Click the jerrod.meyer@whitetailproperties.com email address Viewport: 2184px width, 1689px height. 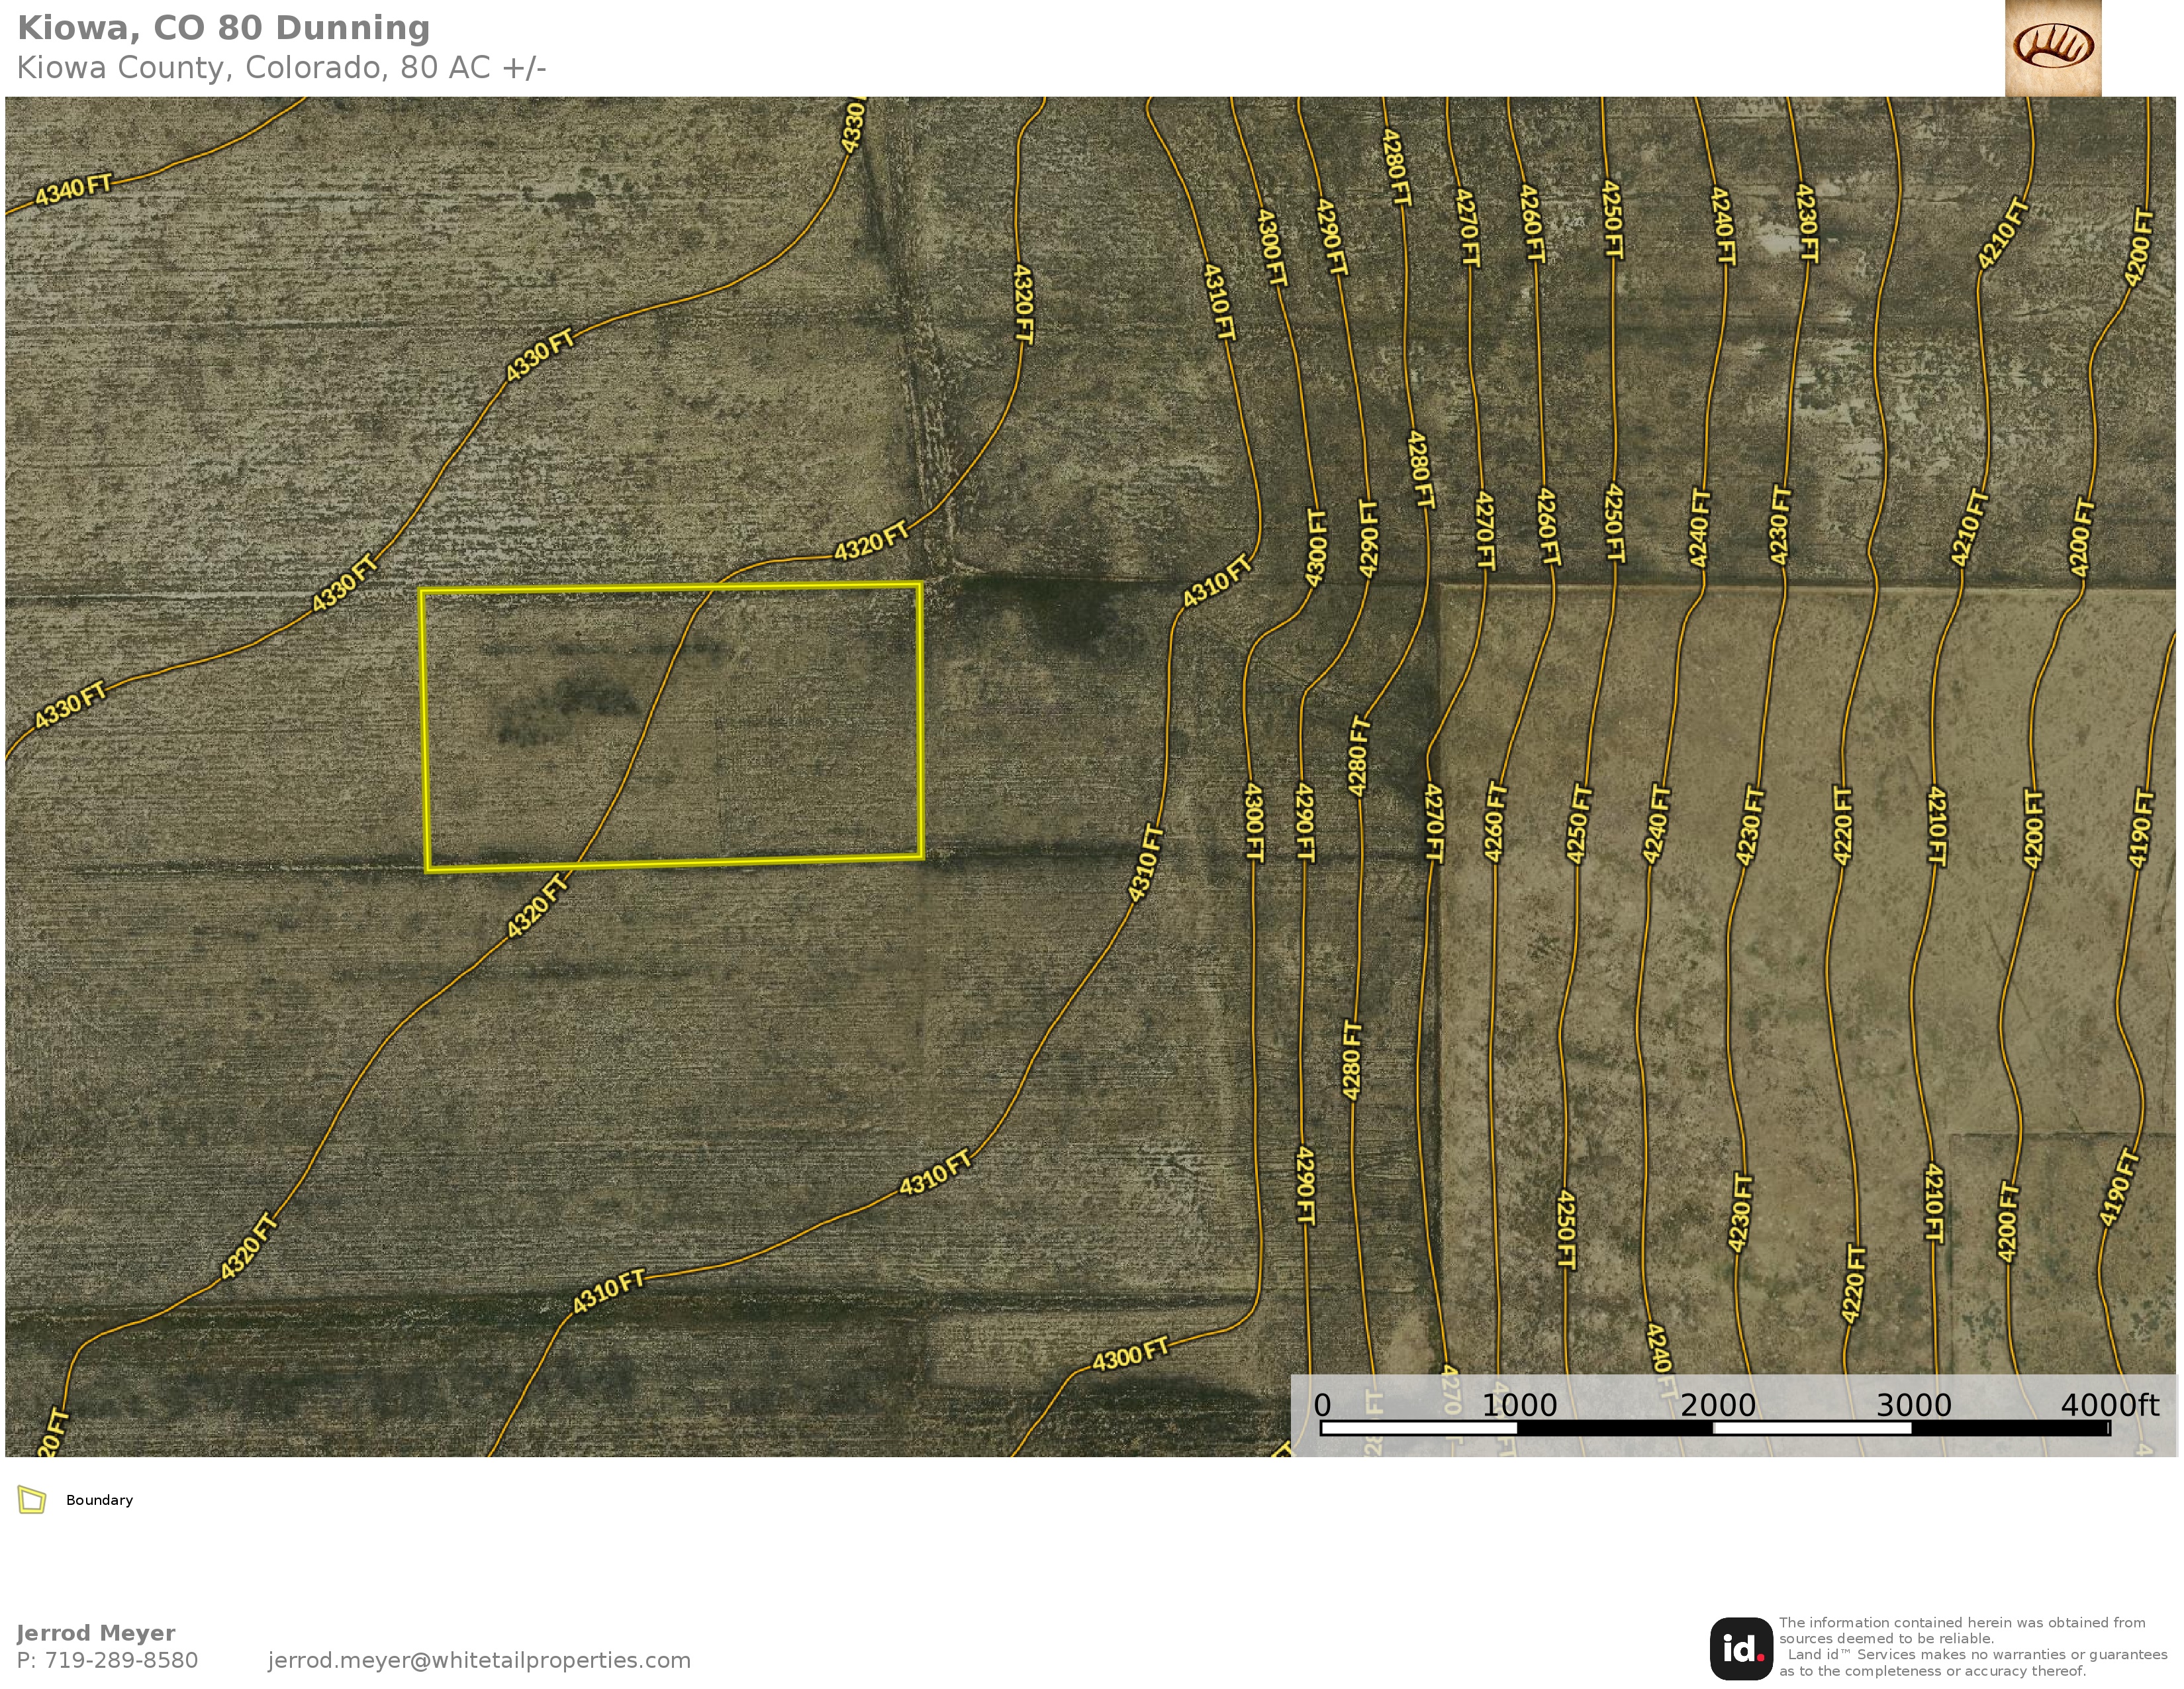(479, 1660)
